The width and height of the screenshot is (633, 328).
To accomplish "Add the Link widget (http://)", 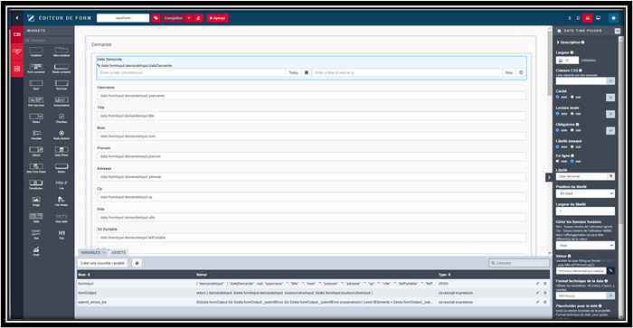I will pos(61,184).
